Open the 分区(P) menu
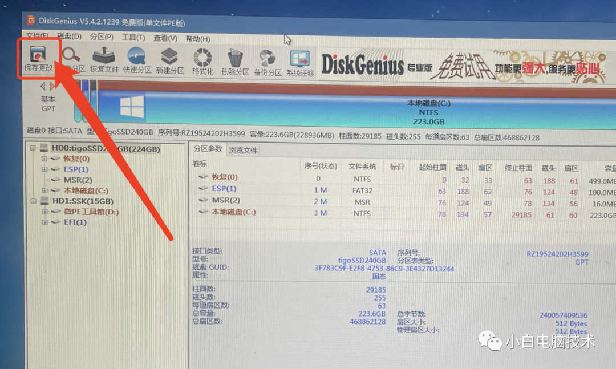Viewport: 616px width, 369px height. [102, 37]
